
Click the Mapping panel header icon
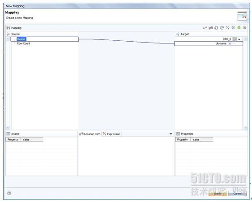tap(9, 28)
